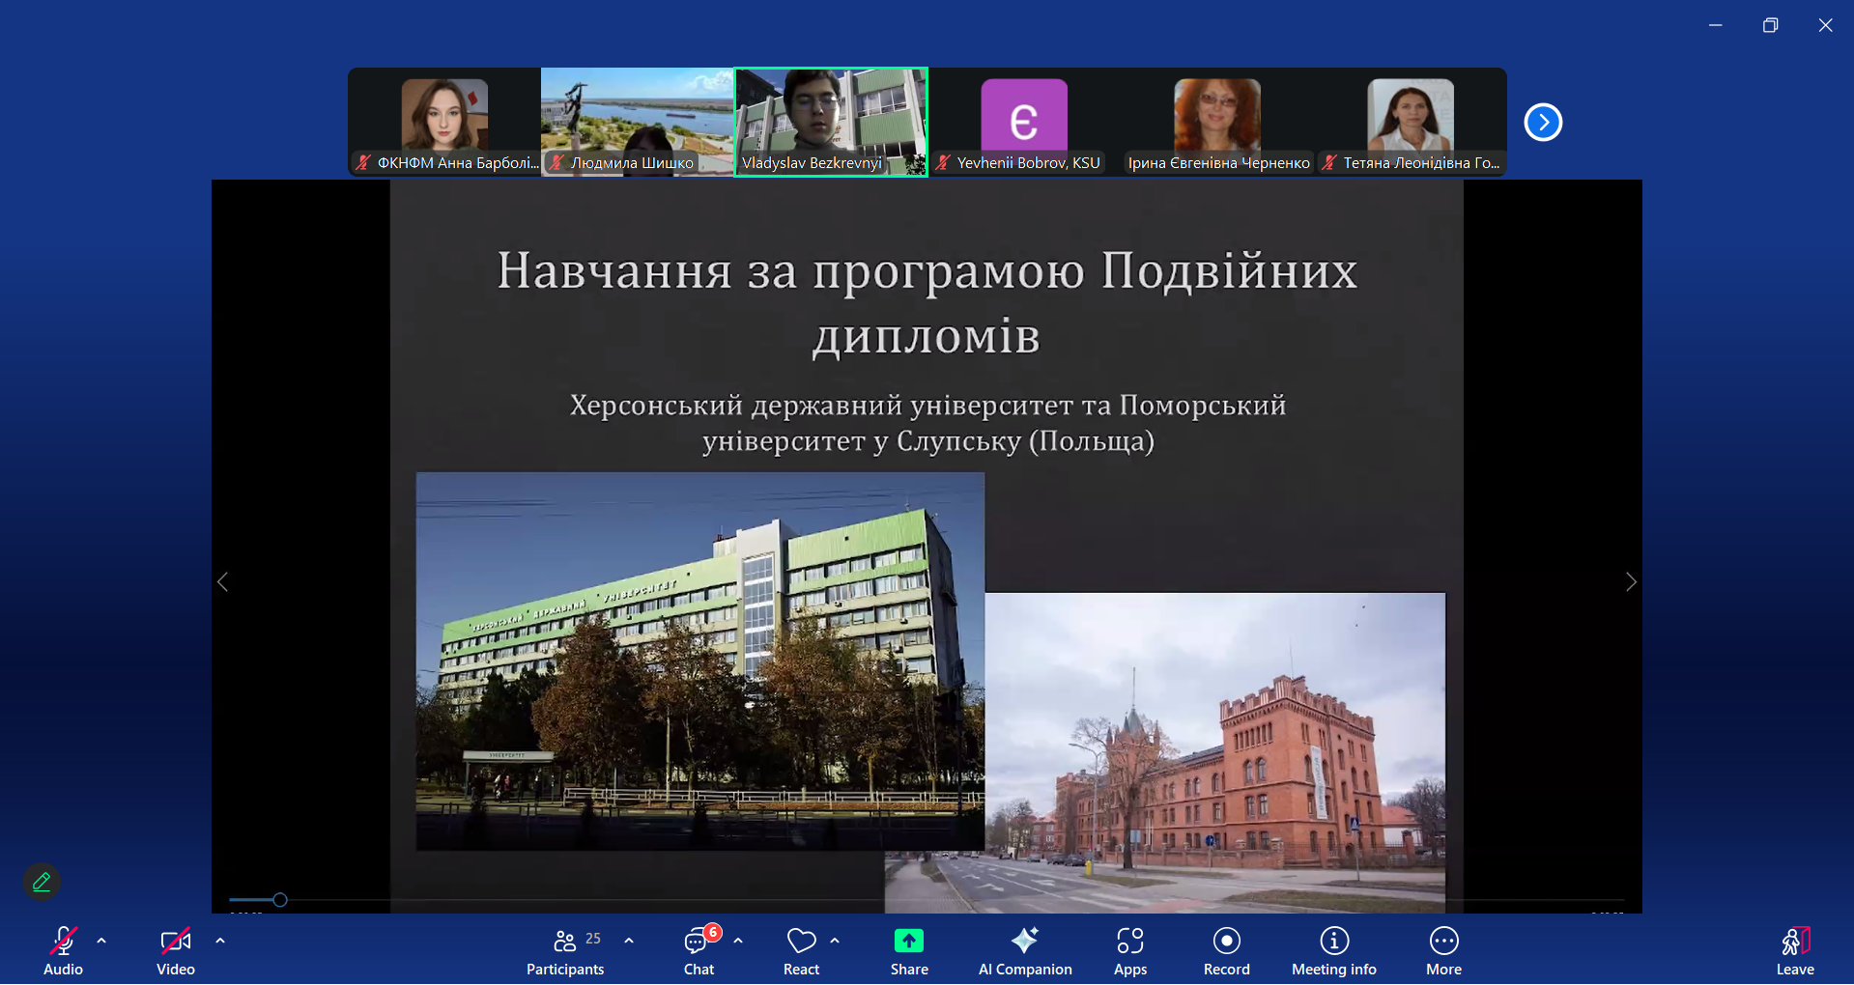Viewport: 1854px width, 985px height.
Task: Open the Chat panel
Action: pyautogui.click(x=698, y=949)
